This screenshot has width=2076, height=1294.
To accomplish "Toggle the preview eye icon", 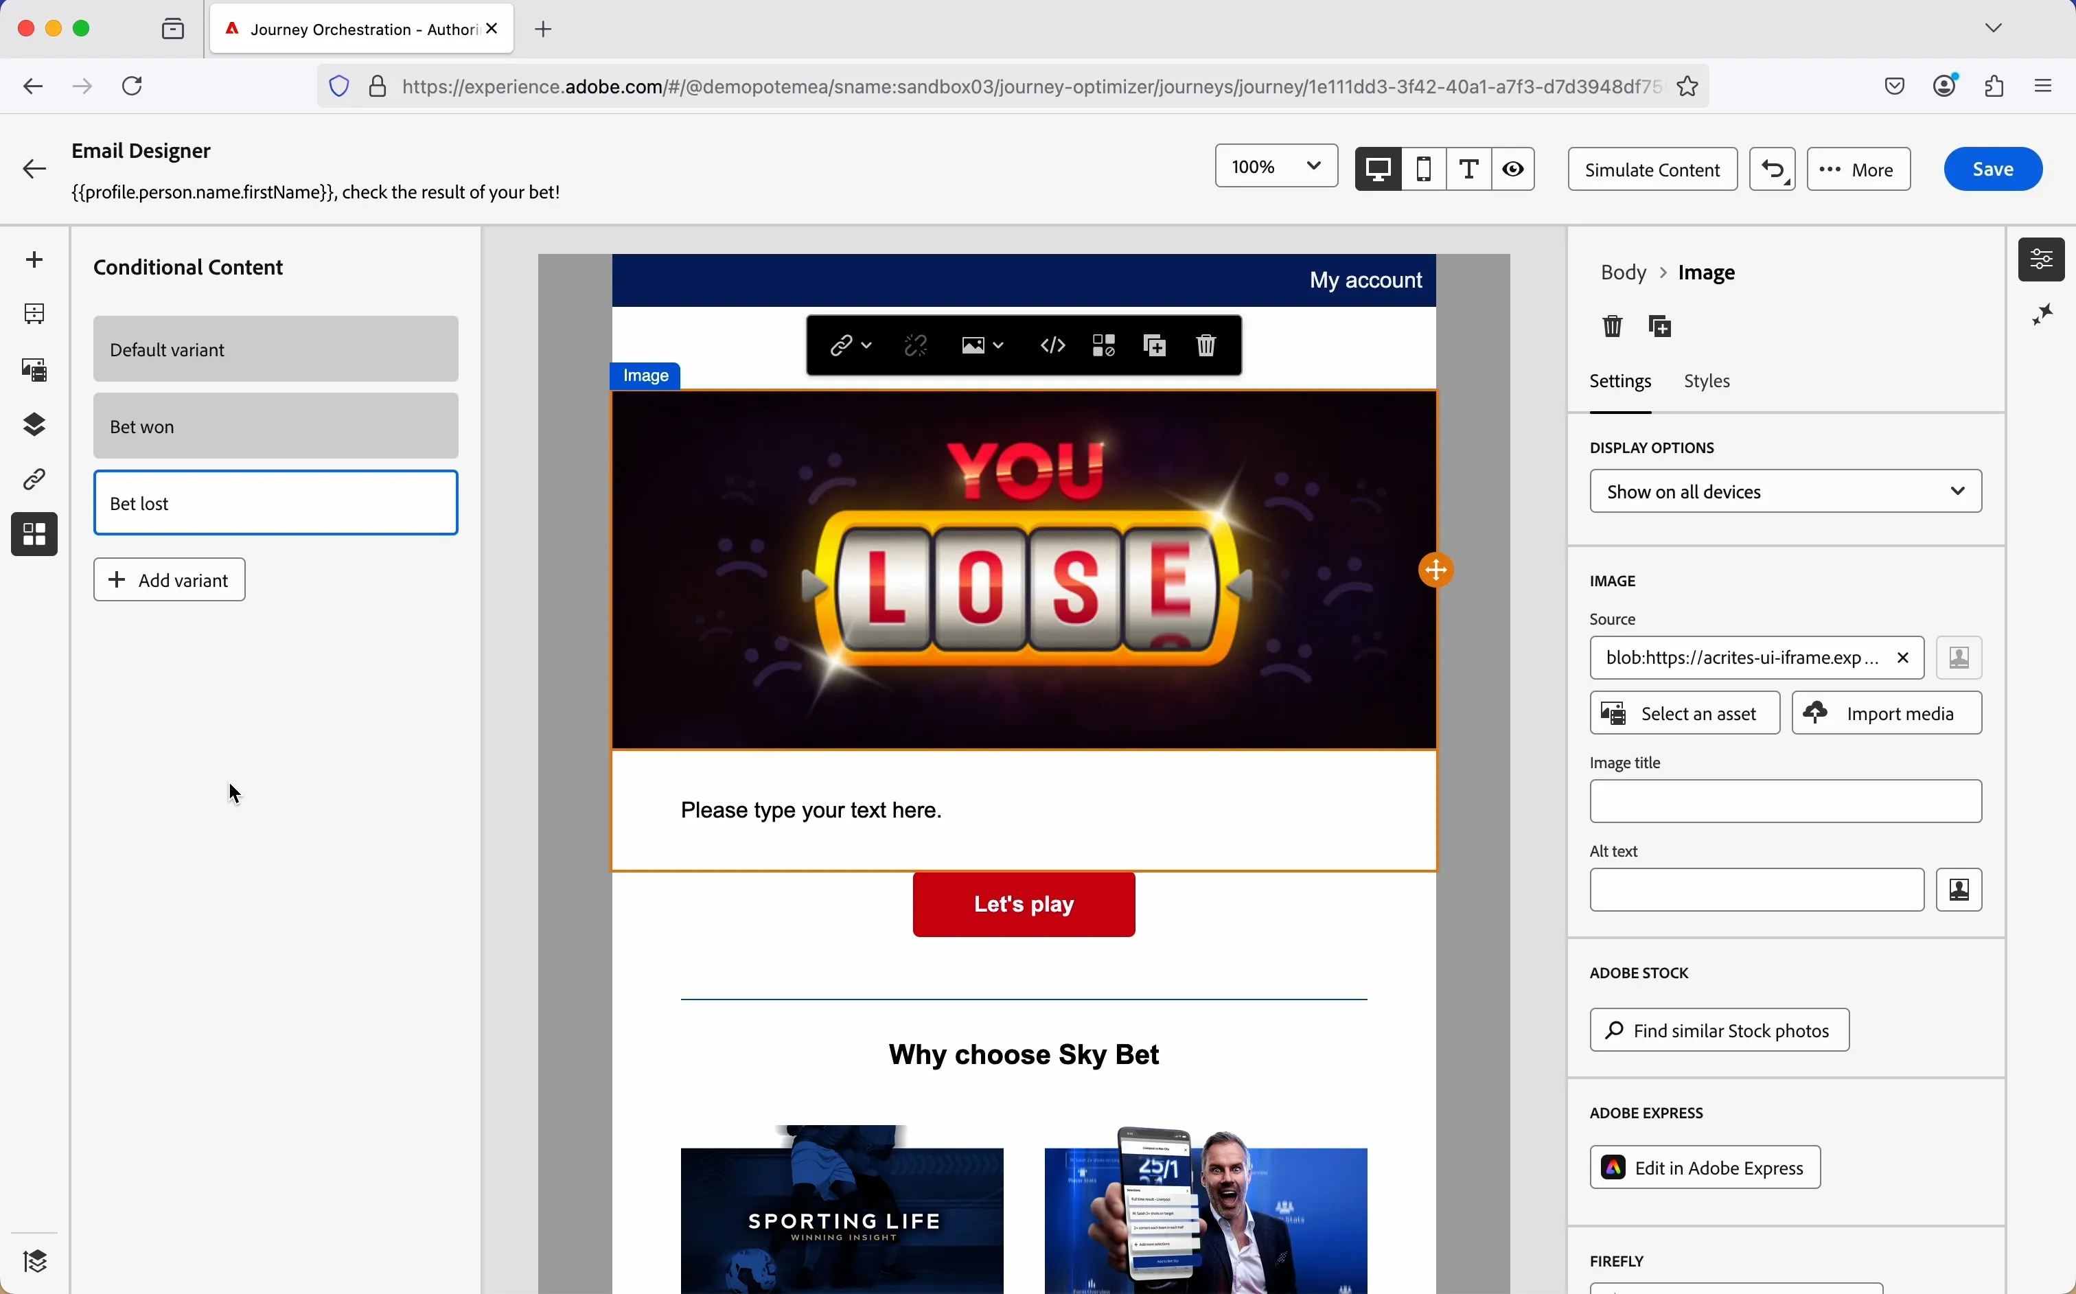I will (x=1514, y=169).
